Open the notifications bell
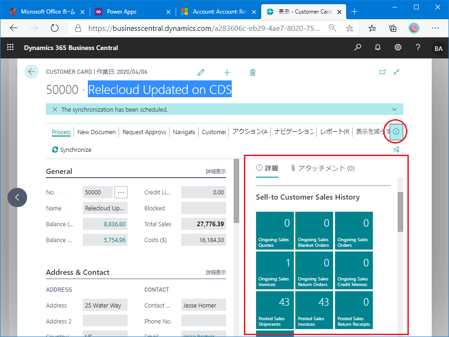This screenshot has width=449, height=337. pos(378,47)
